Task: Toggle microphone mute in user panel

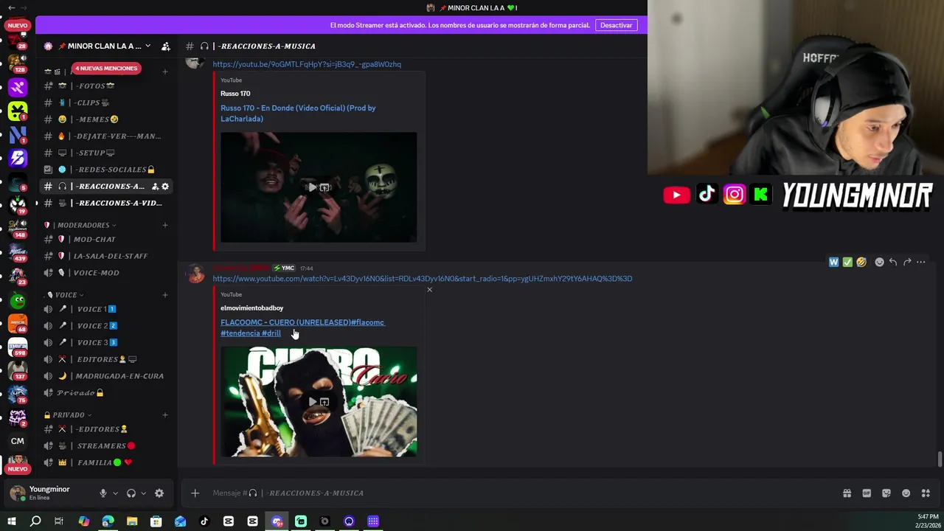Action: 103,493
